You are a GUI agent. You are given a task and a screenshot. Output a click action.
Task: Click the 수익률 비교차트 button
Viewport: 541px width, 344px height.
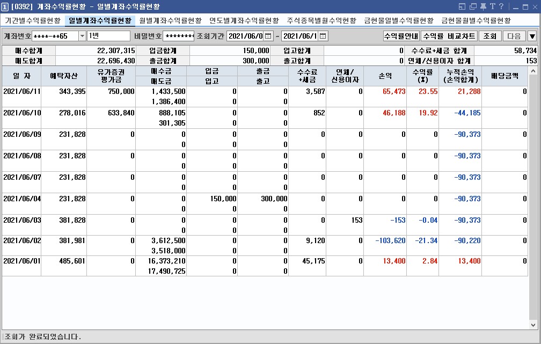point(449,36)
